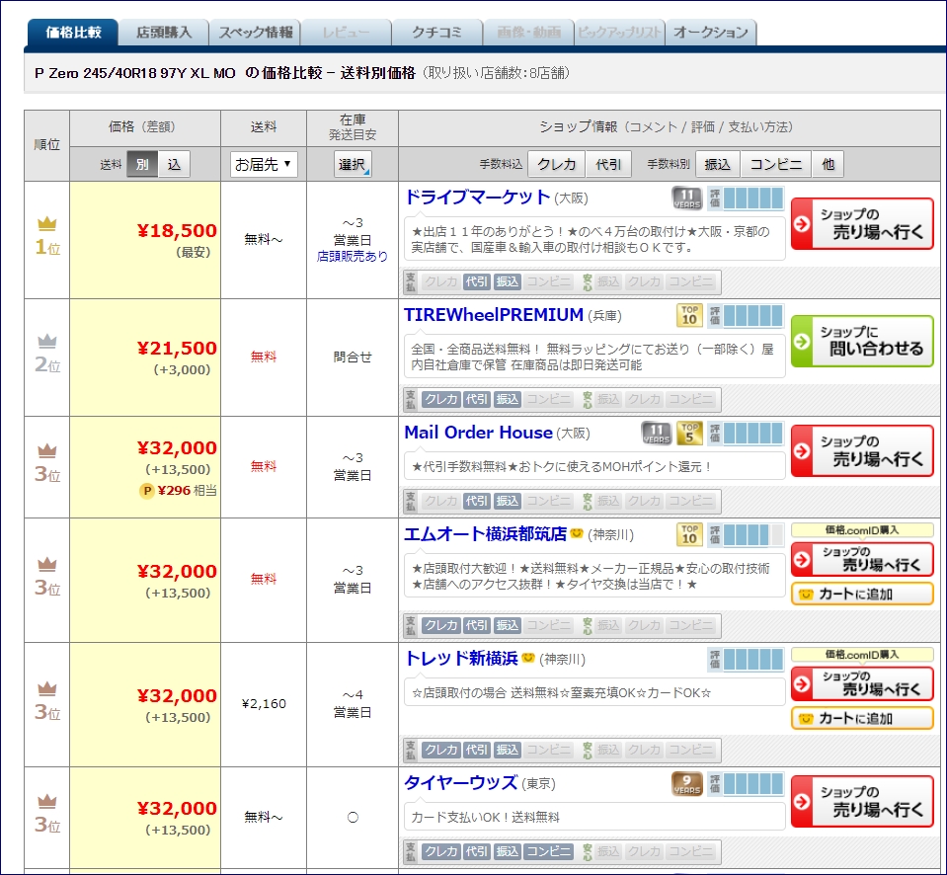Click the rating bar for タイヤーウッズ
Image resolution: width=947 pixels, height=875 pixels.
tap(746, 784)
